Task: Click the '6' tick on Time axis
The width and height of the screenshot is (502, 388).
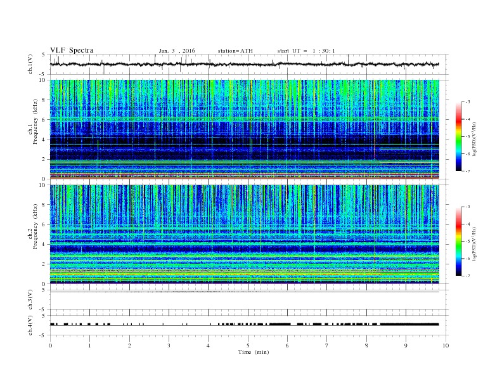Action: click(x=288, y=346)
